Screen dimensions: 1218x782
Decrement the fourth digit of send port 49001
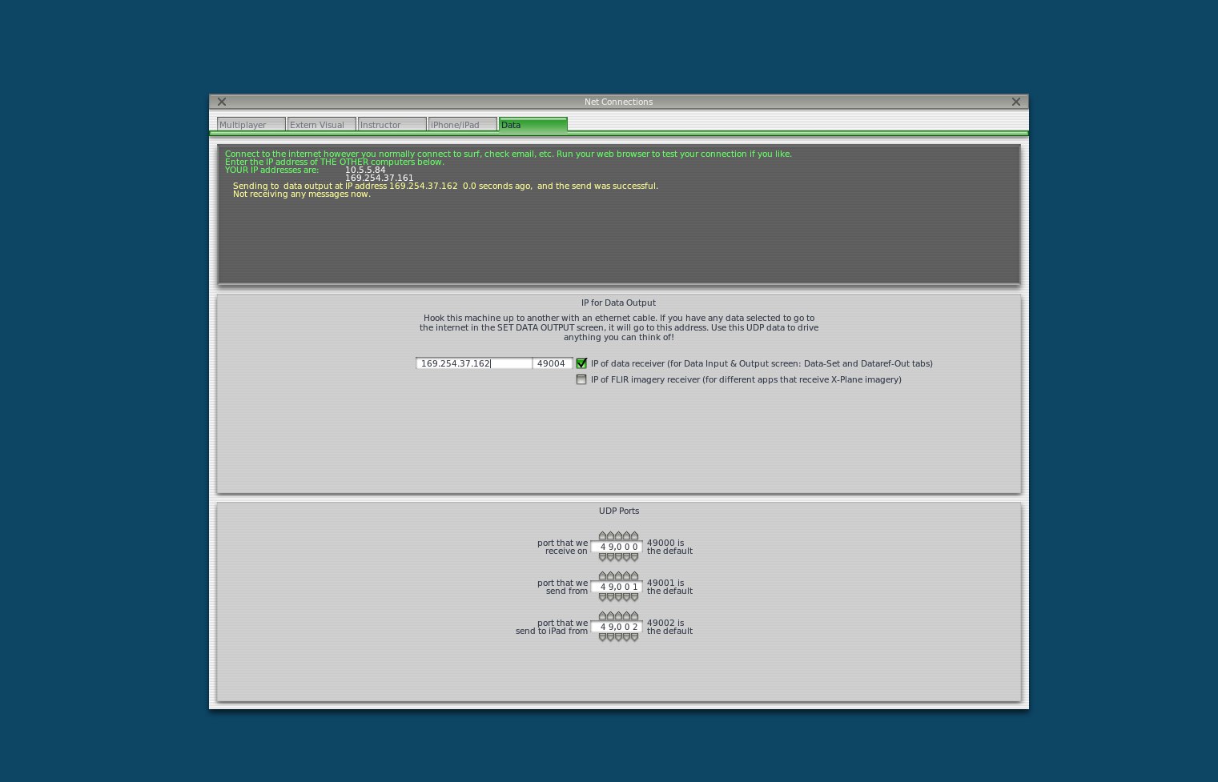tap(625, 596)
